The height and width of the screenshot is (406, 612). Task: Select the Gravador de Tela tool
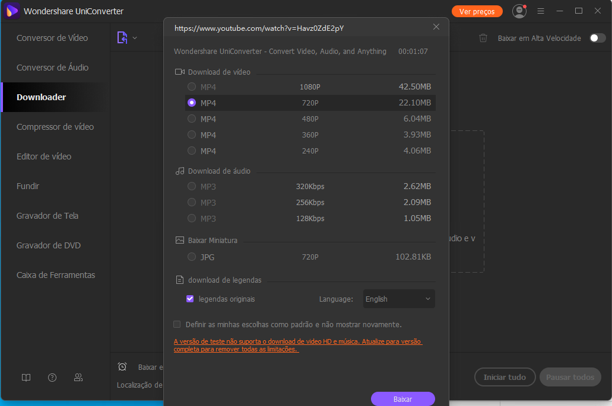click(47, 215)
